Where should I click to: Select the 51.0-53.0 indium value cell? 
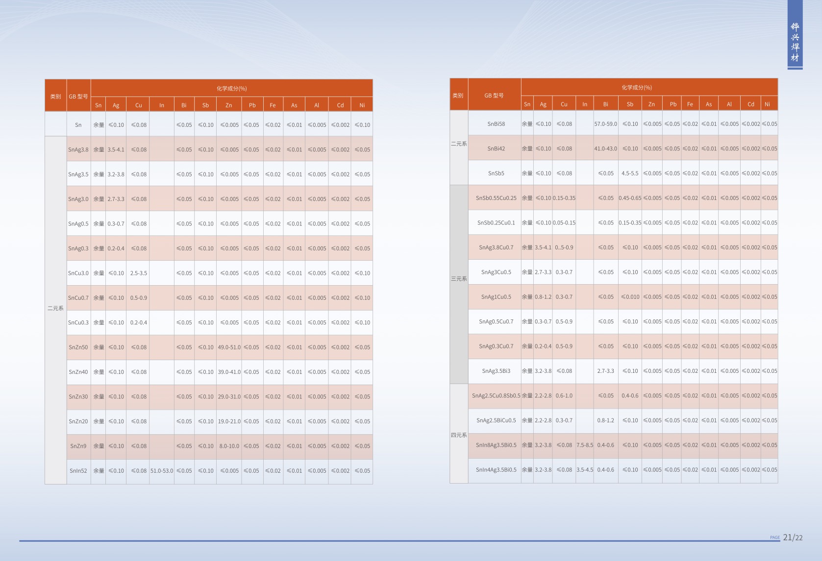click(162, 470)
